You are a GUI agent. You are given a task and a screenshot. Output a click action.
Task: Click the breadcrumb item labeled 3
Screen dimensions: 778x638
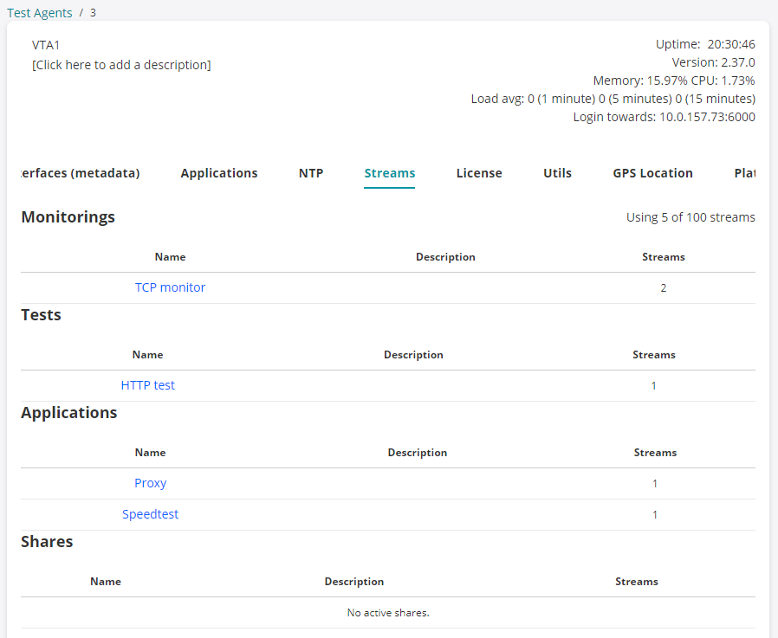pyautogui.click(x=94, y=13)
